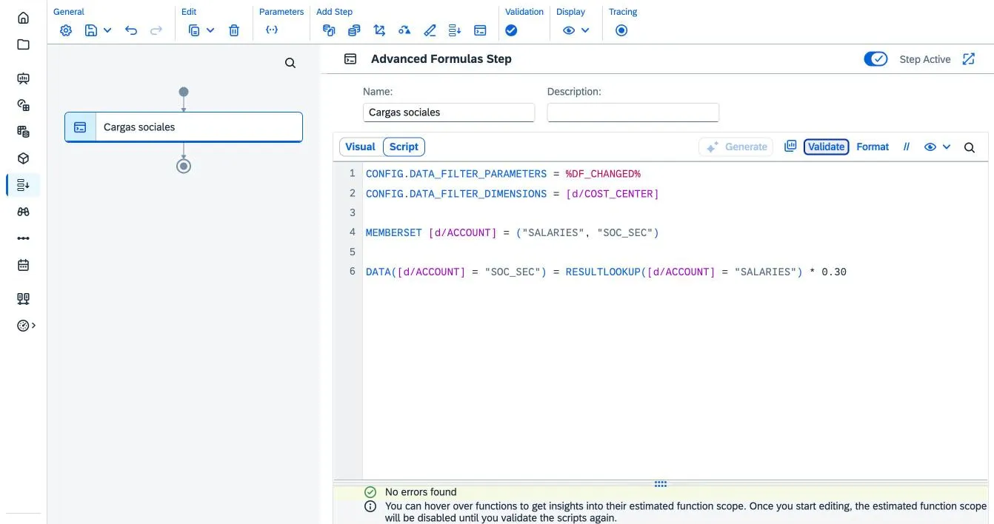Toggle script editor eye visibility icon
Image resolution: width=994 pixels, height=524 pixels.
[930, 147]
